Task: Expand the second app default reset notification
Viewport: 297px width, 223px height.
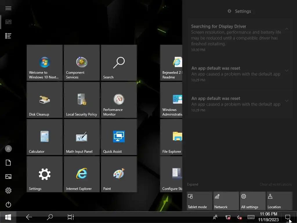Action: [287, 101]
